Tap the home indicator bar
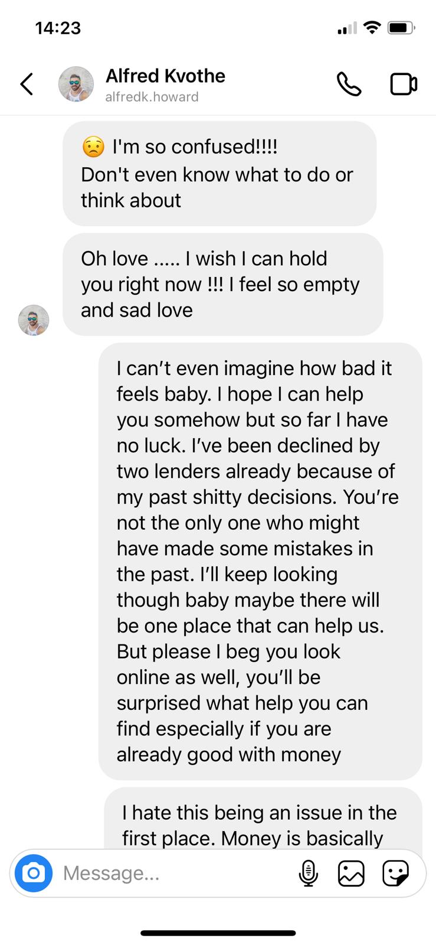 [x=218, y=933]
